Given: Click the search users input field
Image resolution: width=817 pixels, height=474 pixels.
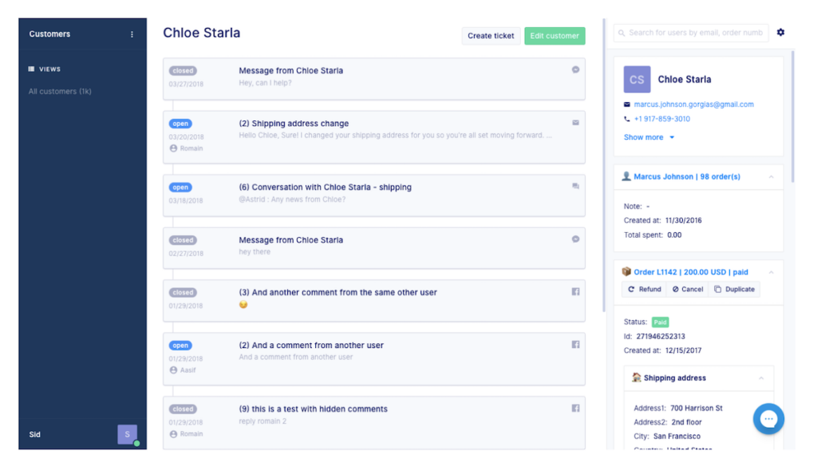Looking at the screenshot, I should [691, 33].
